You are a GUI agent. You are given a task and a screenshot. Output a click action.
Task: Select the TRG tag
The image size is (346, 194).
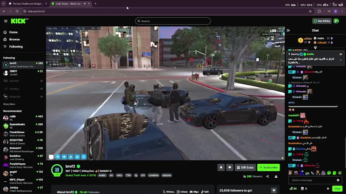click(128, 175)
